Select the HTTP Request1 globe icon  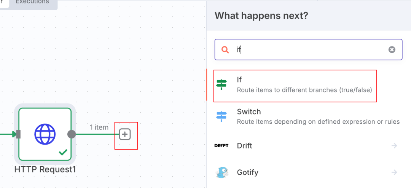click(45, 134)
